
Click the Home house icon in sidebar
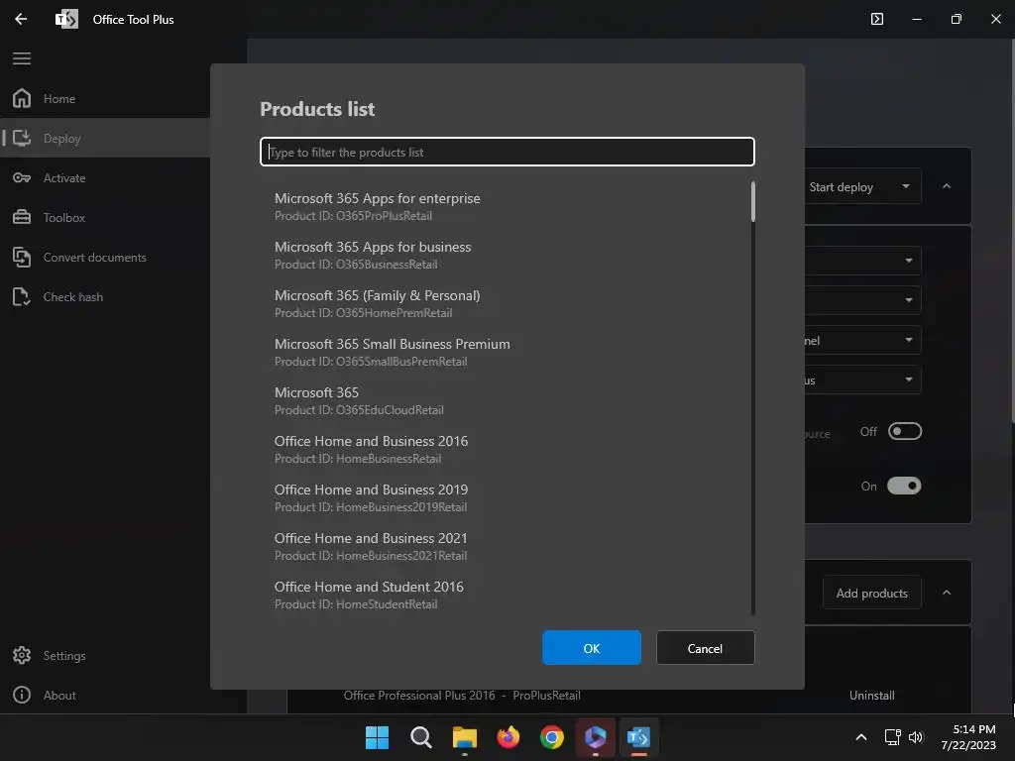coord(22,98)
